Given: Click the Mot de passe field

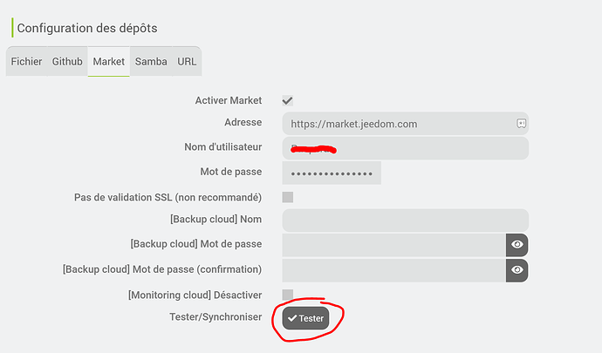Looking at the screenshot, I should point(332,173).
